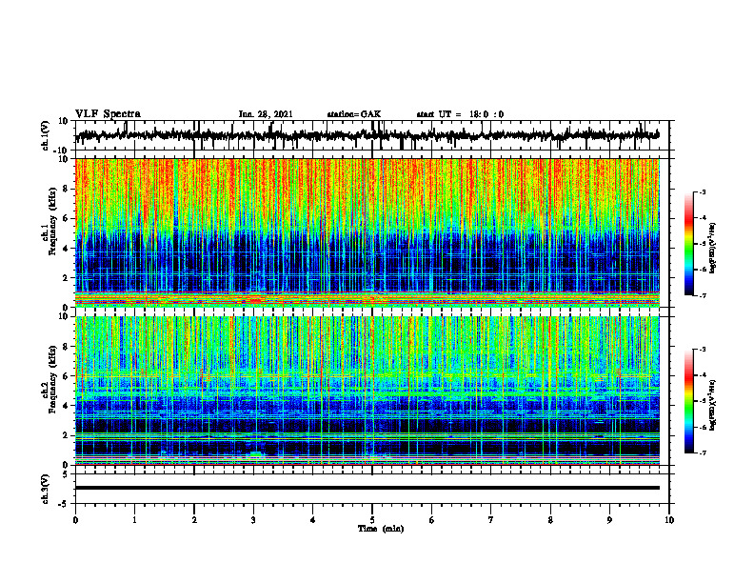Select the "8" tick on ch.1 frequency axis
Viewport: 754px width, 583px height.
point(67,189)
